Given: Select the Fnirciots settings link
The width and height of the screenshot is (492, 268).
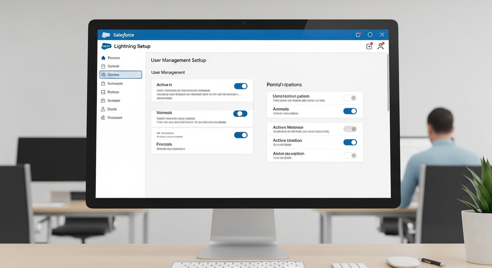Looking at the screenshot, I should coord(164,144).
